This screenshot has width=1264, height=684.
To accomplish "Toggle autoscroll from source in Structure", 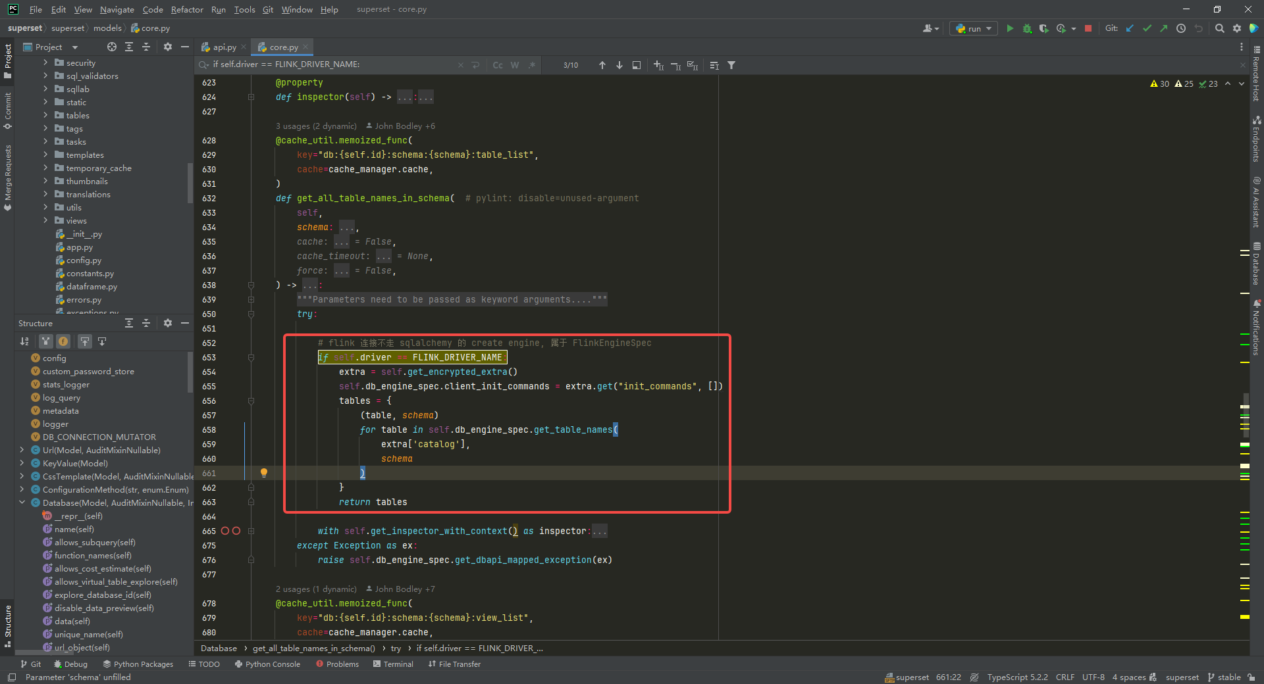I will 102,341.
